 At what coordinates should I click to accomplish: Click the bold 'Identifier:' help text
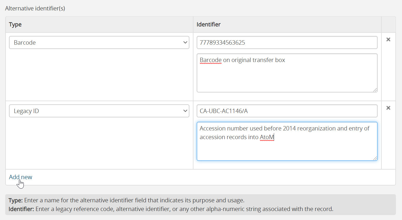pos(21,209)
